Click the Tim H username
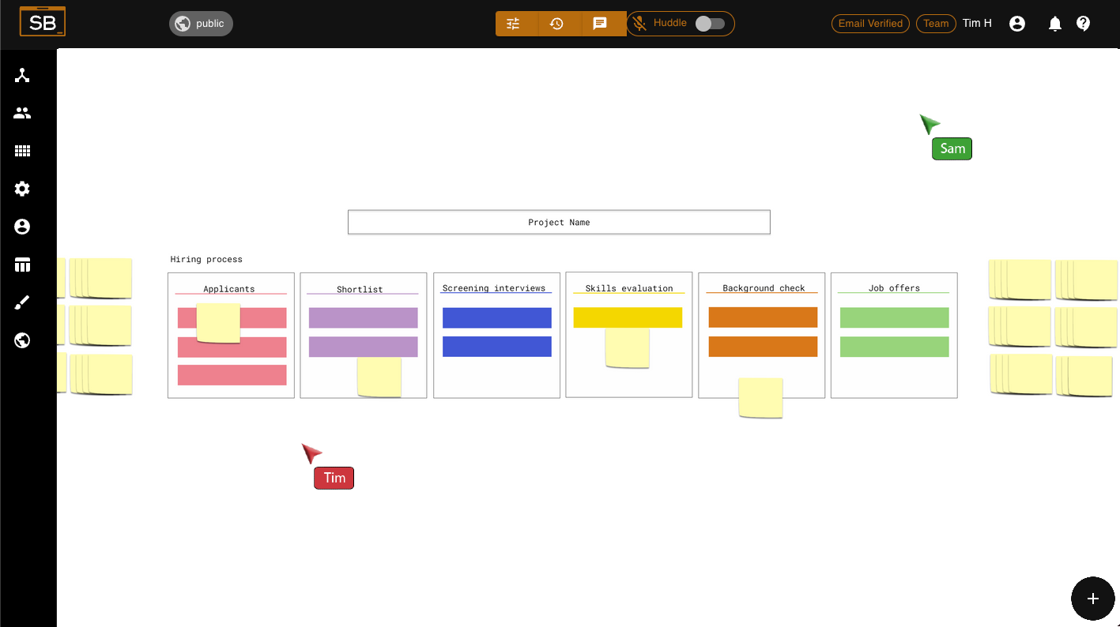 [977, 24]
